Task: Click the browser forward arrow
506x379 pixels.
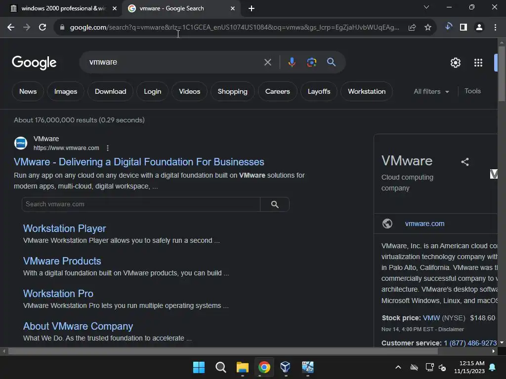Action: 27,28
